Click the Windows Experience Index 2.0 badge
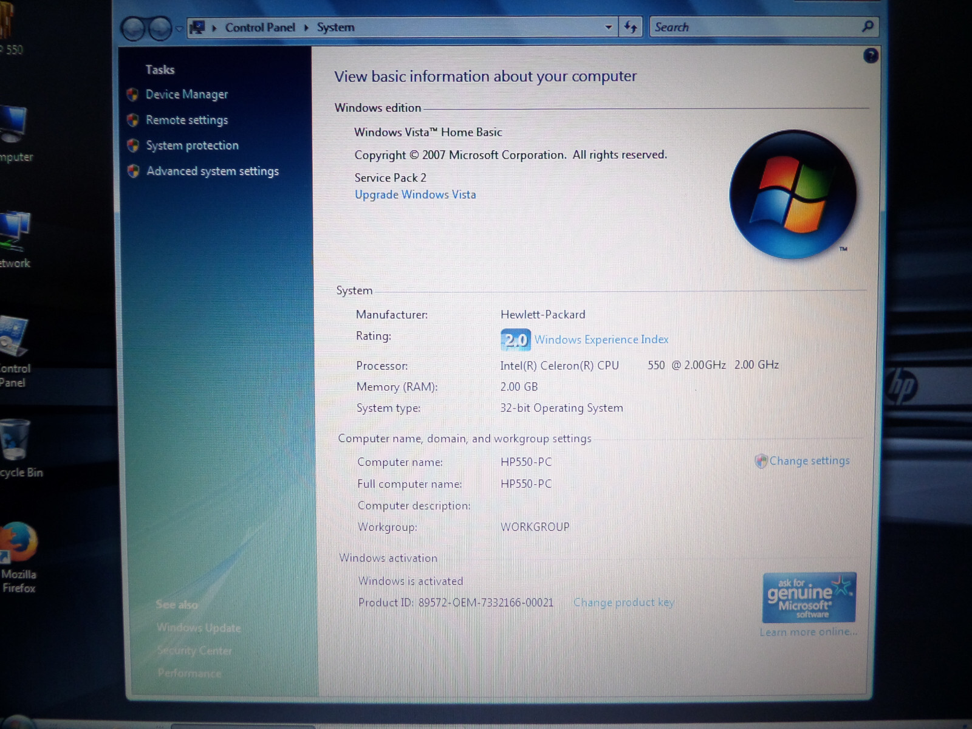 pyautogui.click(x=515, y=340)
